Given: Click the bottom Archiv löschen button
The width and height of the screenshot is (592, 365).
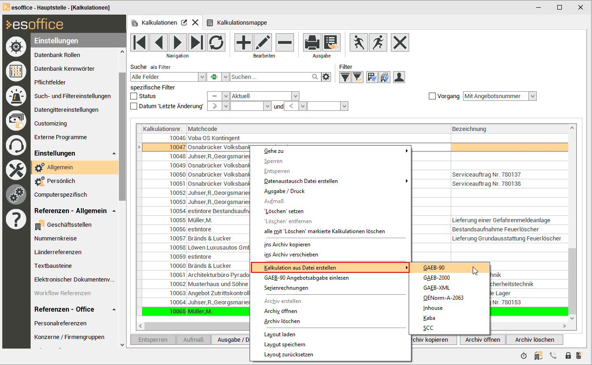Looking at the screenshot, I should pyautogui.click(x=534, y=339).
